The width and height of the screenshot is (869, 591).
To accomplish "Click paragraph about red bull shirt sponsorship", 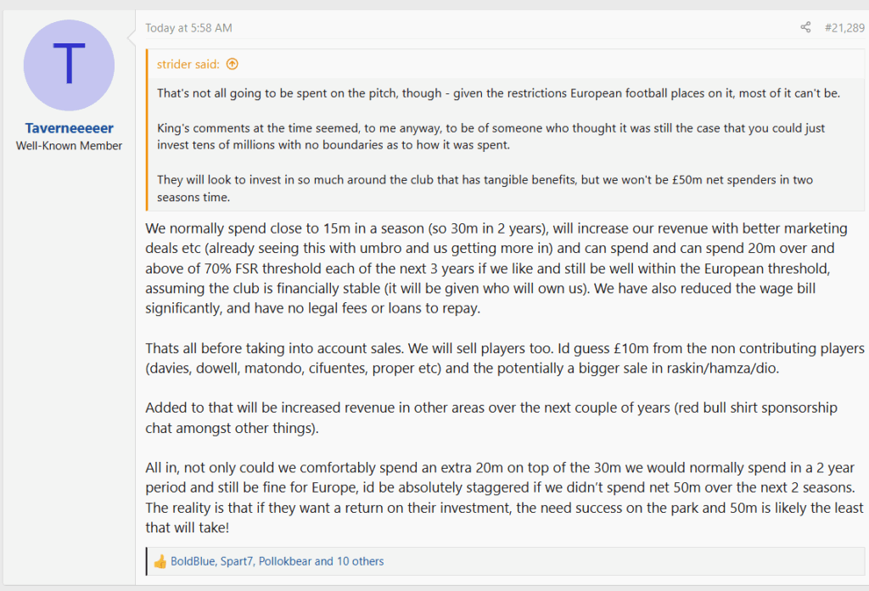I will [x=491, y=418].
